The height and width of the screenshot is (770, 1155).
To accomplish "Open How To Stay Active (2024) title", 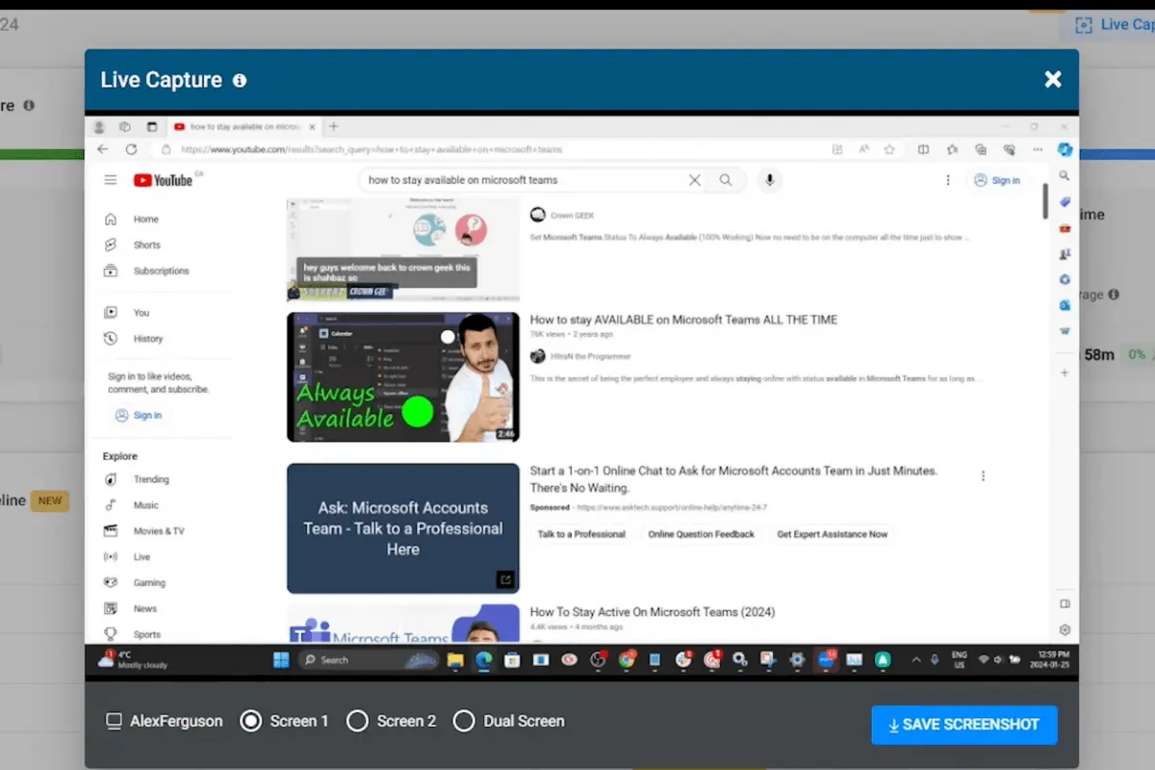I will coord(653,612).
